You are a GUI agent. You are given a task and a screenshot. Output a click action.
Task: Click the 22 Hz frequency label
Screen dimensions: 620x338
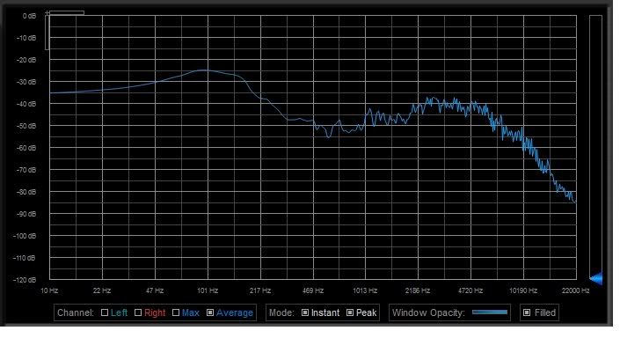tap(102, 290)
